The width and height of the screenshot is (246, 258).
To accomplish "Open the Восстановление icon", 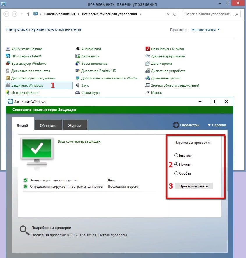I will (x=77, y=63).
